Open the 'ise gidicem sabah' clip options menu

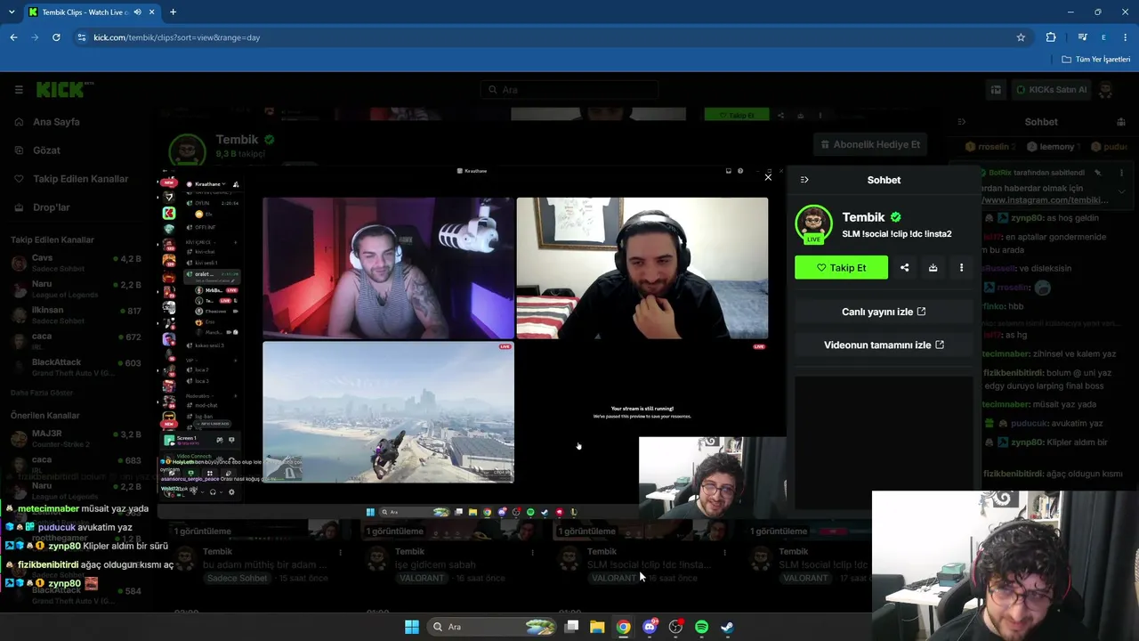tap(532, 552)
